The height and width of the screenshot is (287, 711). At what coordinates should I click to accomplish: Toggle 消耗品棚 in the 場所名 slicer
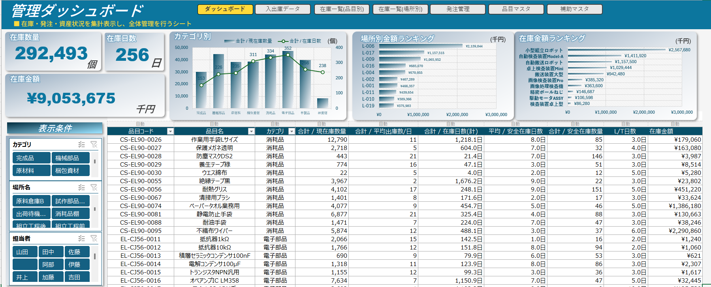pos(71,214)
